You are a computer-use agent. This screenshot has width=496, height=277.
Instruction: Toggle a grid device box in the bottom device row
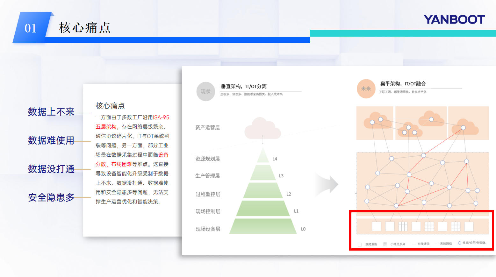tap(403, 226)
